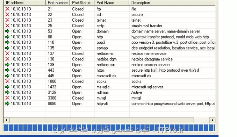Viewport: 237px width, 137px height.
Task: Click the horizontal scrollbar left arrow
Action: pos(7,120)
